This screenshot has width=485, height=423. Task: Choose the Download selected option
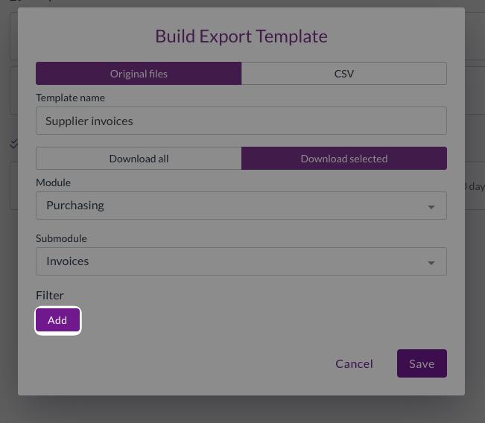(x=343, y=159)
